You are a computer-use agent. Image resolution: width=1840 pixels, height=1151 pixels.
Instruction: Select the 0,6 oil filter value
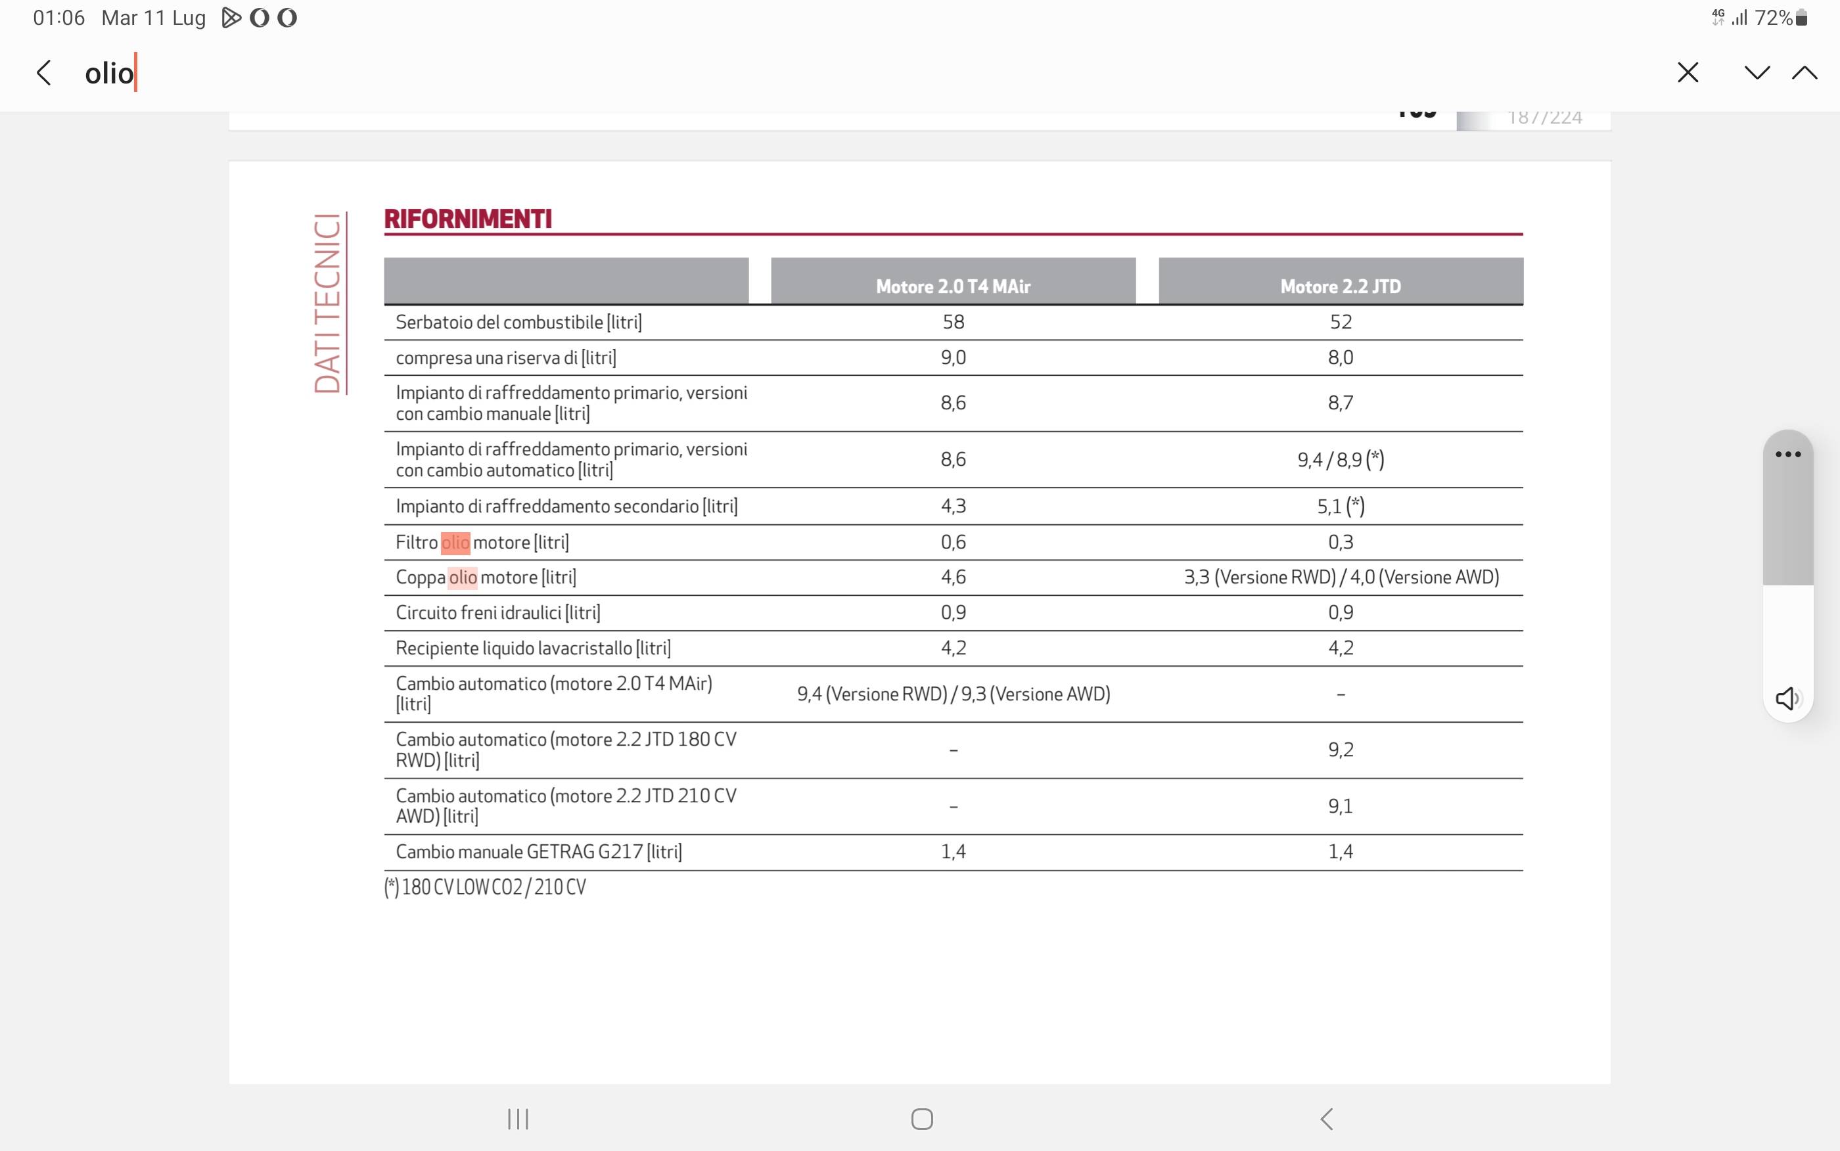(x=953, y=543)
